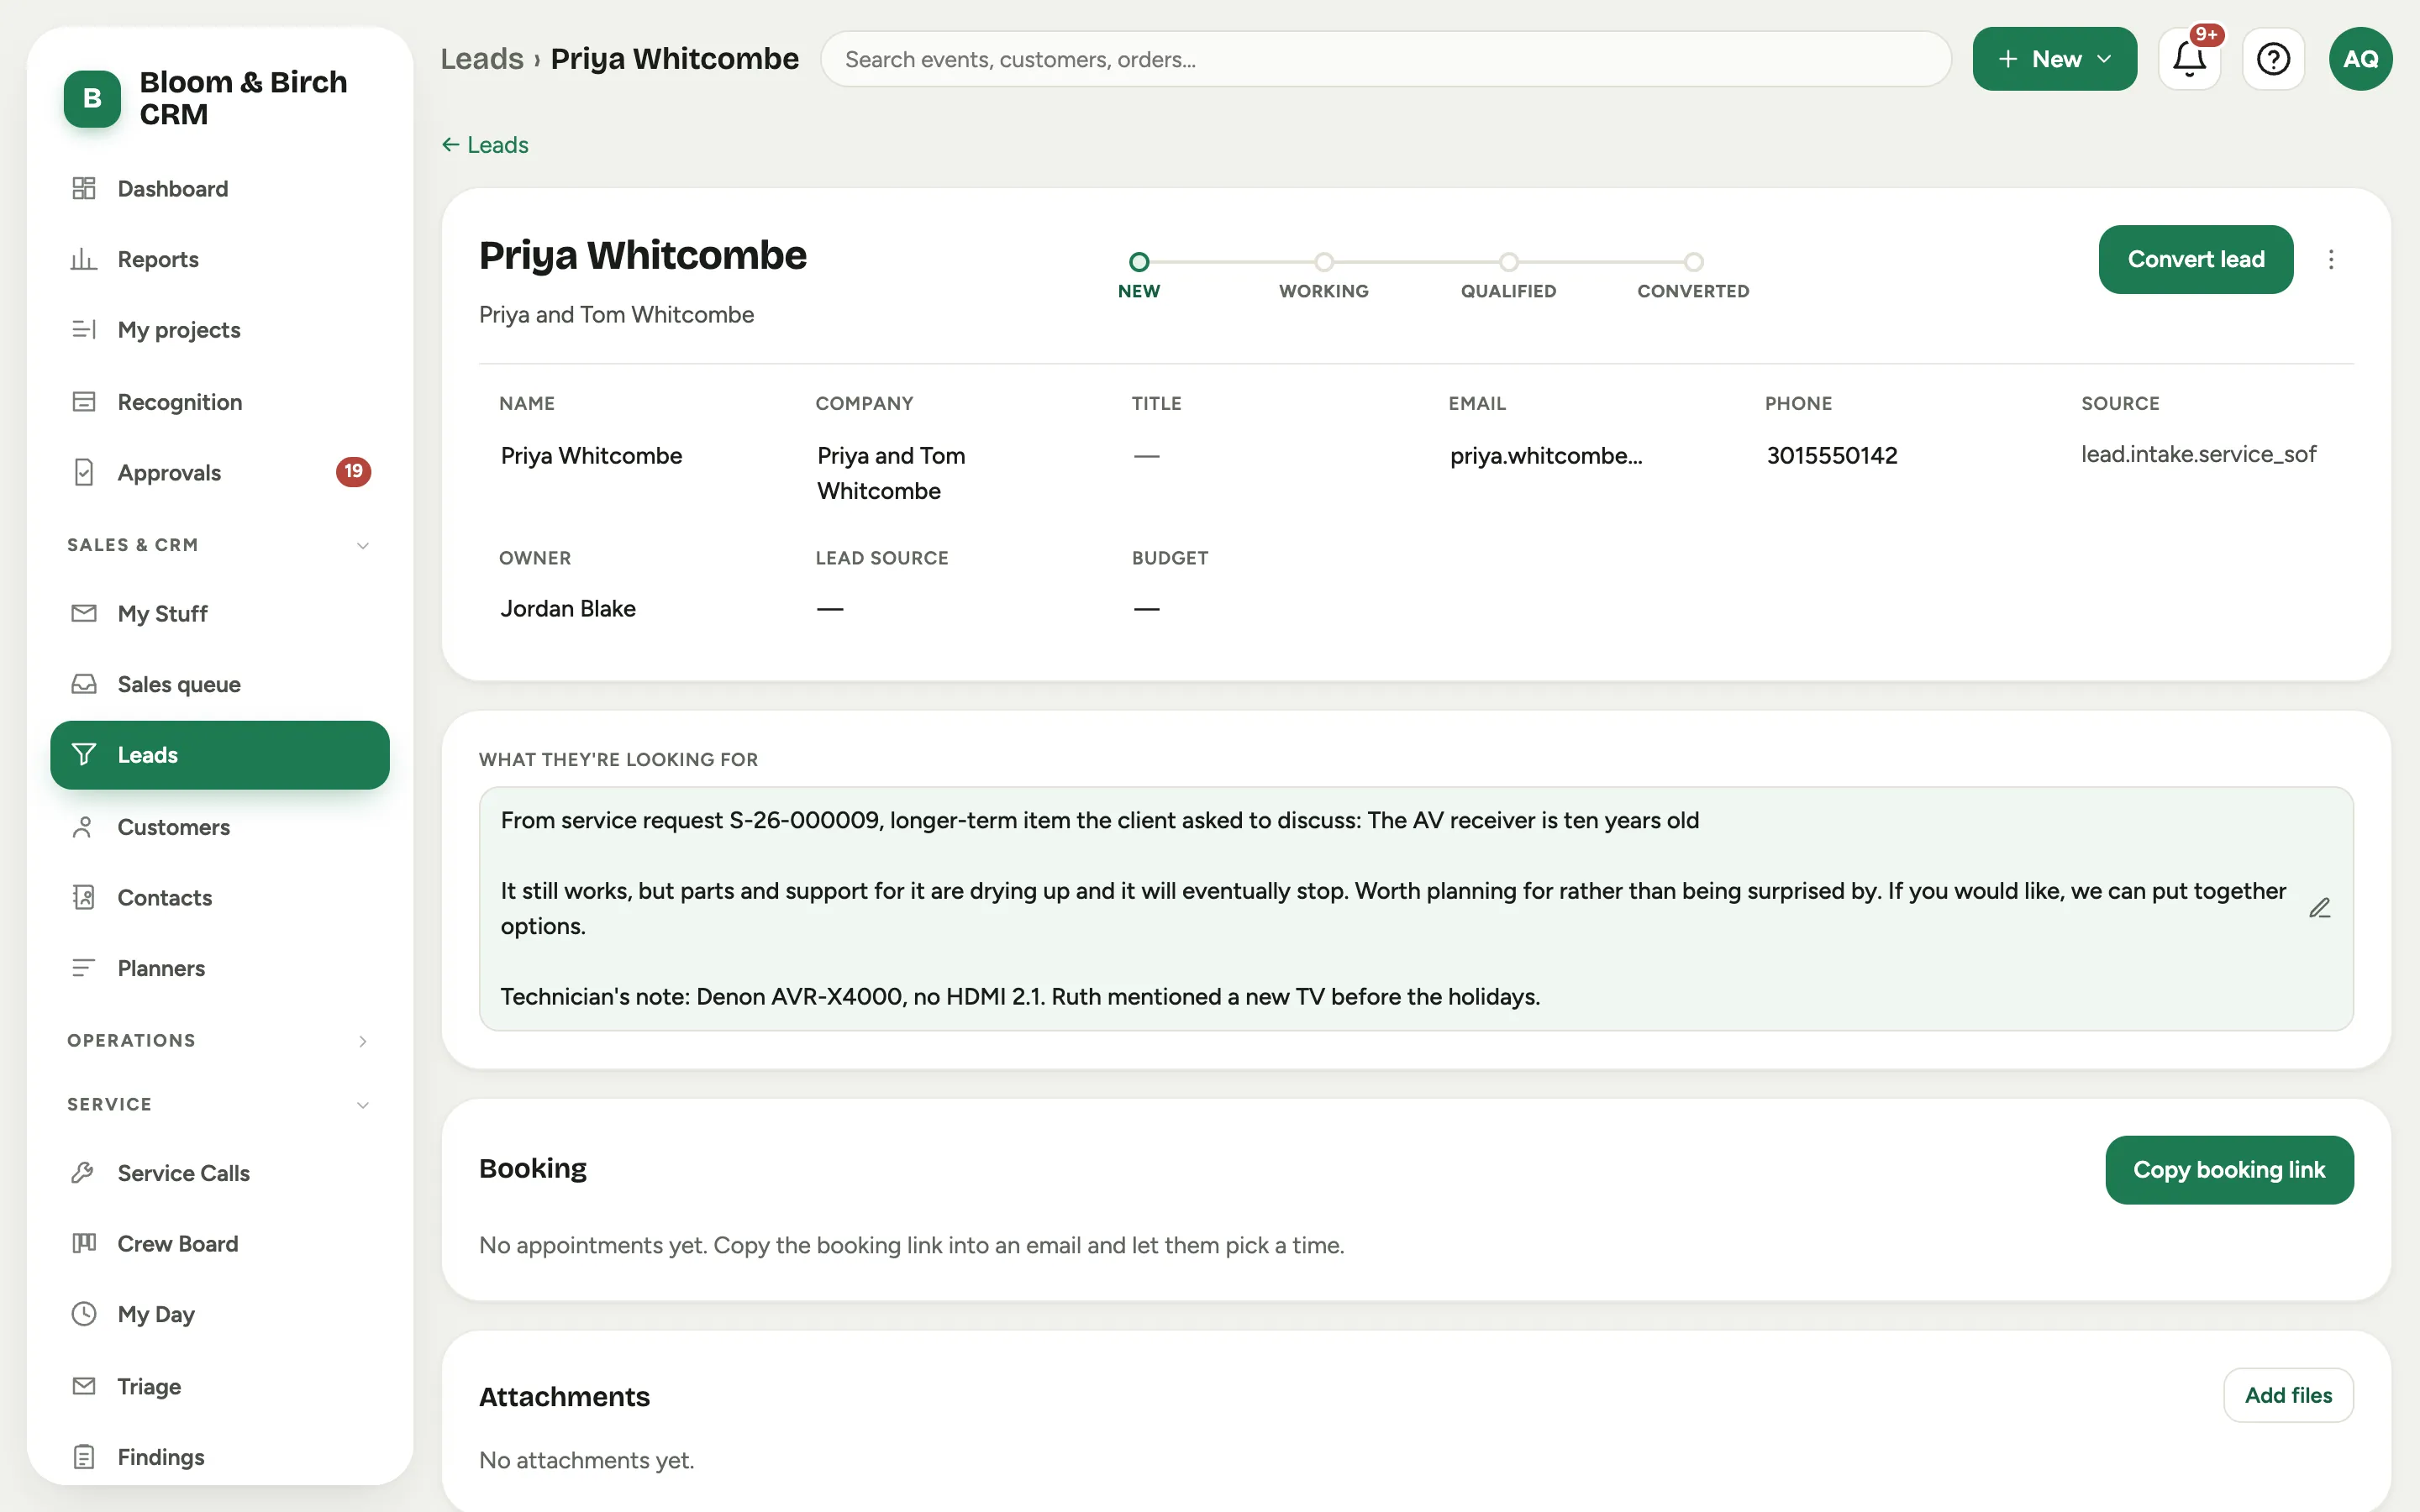This screenshot has width=2420, height=1512.
Task: Select the New stage marker
Action: click(x=1139, y=275)
